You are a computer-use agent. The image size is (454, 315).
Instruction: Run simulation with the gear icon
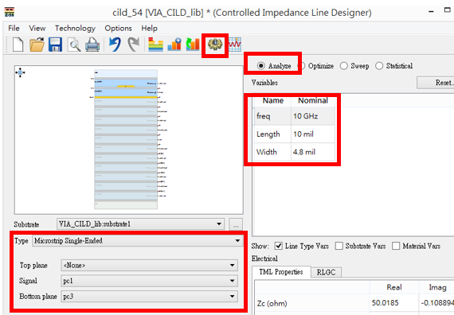[x=215, y=45]
